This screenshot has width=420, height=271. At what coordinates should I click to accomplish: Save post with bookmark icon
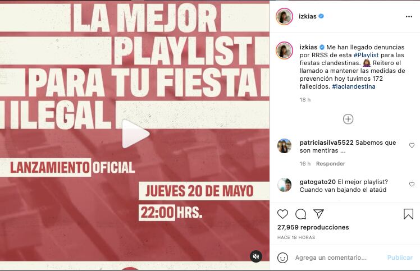coord(408,214)
